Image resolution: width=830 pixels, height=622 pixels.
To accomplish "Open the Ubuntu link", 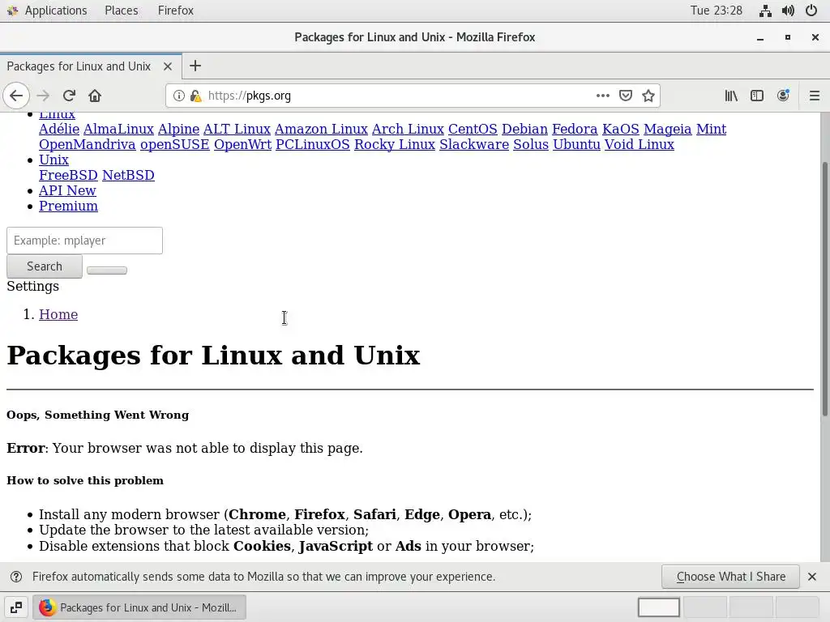I will pyautogui.click(x=576, y=144).
